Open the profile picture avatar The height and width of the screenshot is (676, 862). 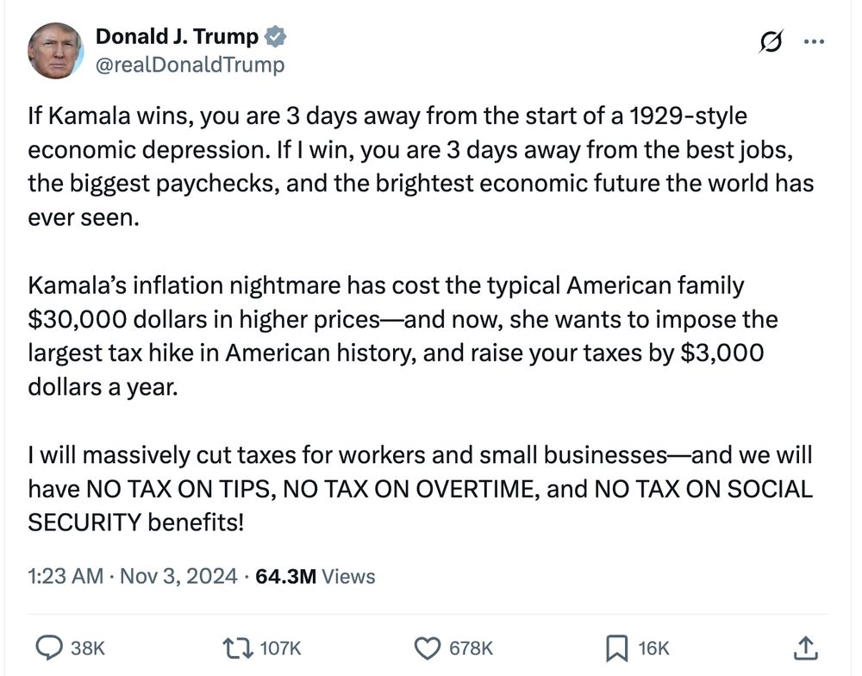(53, 50)
